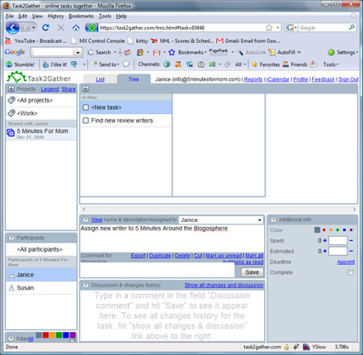Click the blue minus next to Spent field
The width and height of the screenshot is (363, 355).
pyautogui.click(x=351, y=240)
